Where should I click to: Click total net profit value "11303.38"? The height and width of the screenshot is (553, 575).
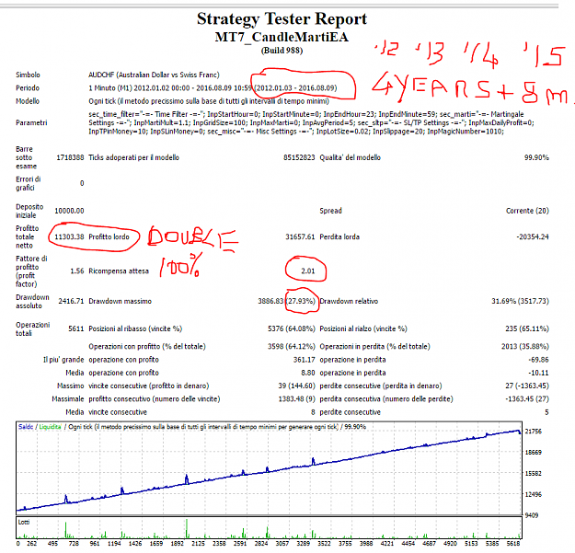pyautogui.click(x=69, y=236)
